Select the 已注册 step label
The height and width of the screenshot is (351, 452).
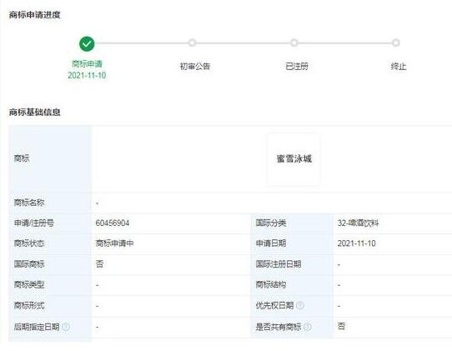point(297,66)
